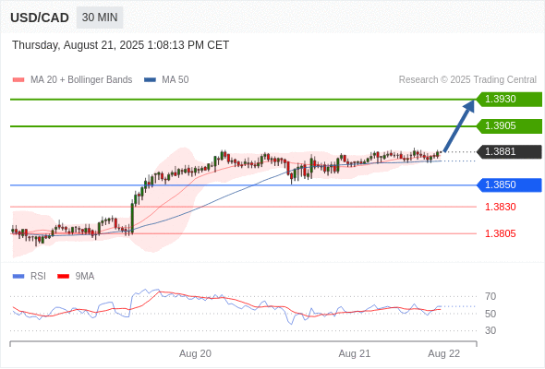Viewport: 545px width, 369px height.
Task: Click the MA 50 legend label
Action: point(176,80)
